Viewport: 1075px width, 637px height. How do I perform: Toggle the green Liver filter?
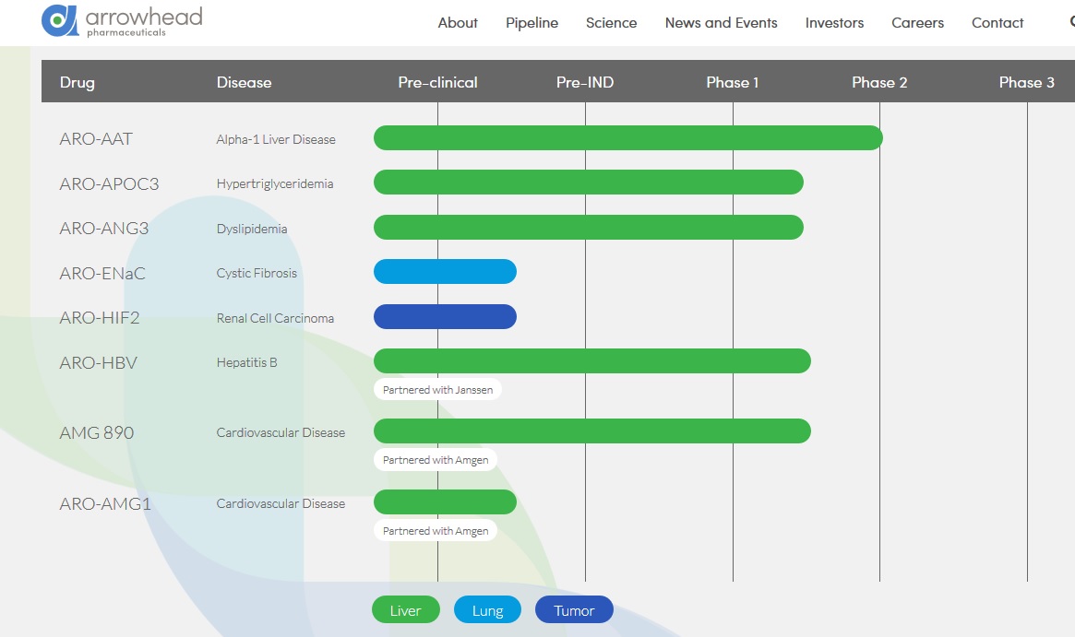pyautogui.click(x=405, y=610)
